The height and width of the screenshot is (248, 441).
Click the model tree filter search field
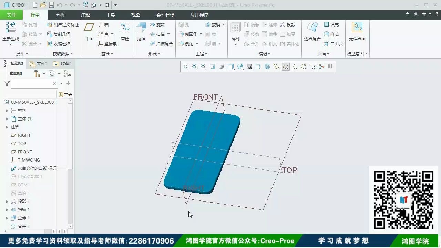point(34,83)
